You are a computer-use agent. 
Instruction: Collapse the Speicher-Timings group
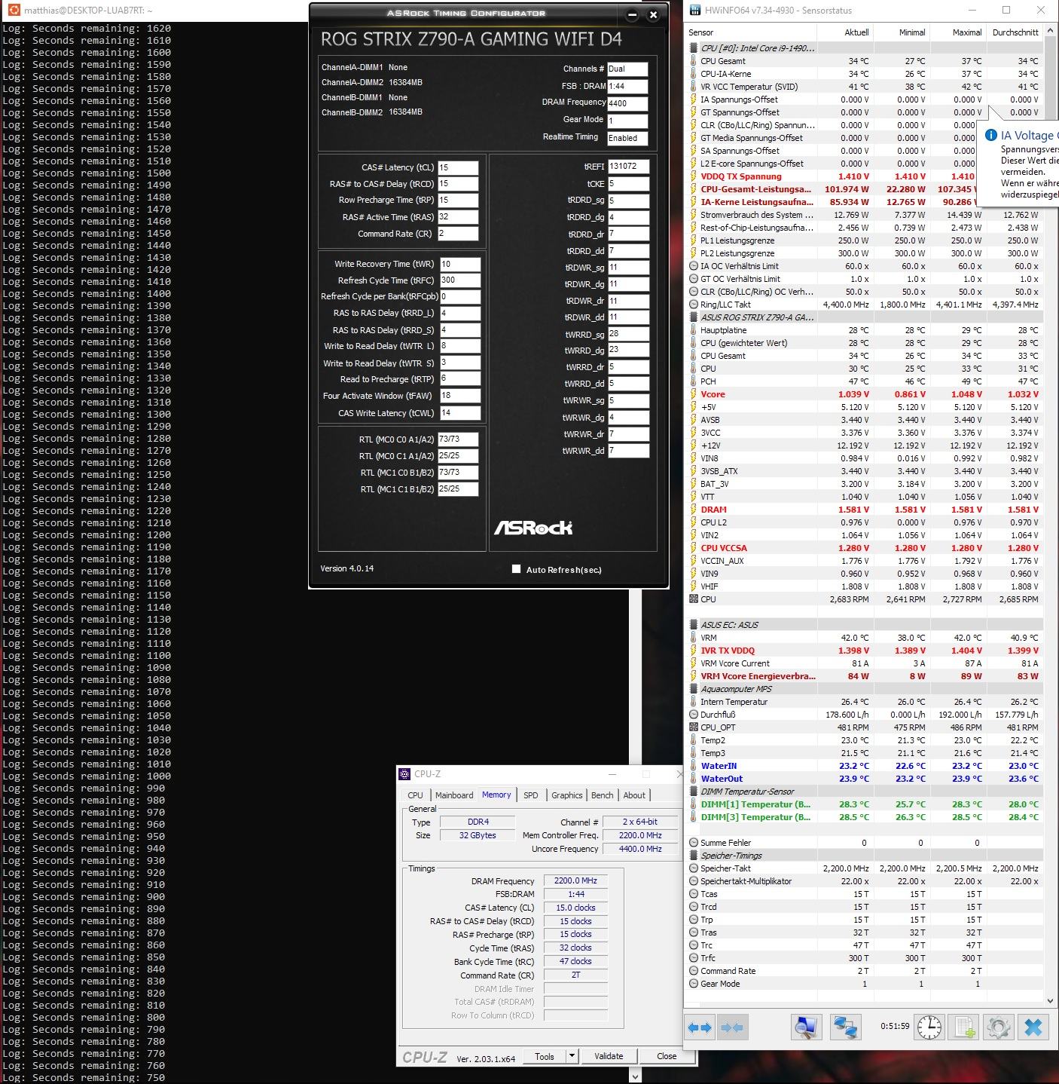[694, 856]
